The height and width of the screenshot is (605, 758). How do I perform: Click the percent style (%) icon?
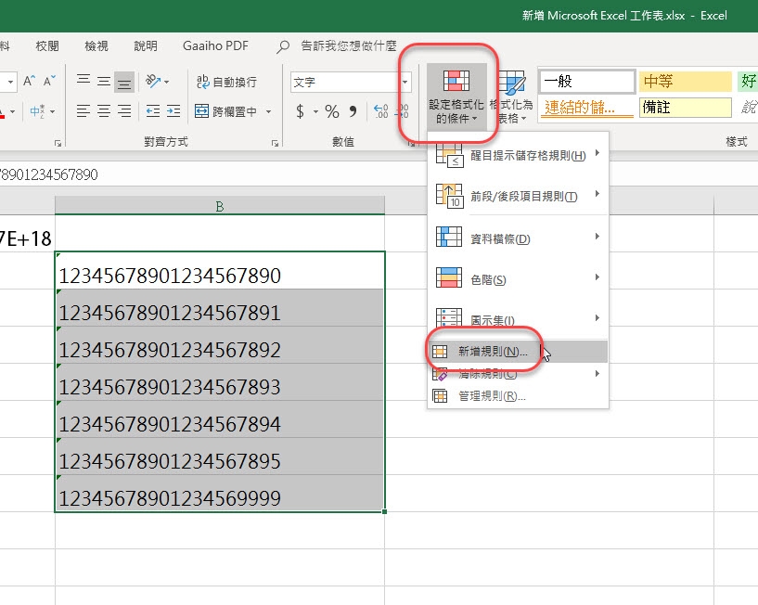coord(331,111)
